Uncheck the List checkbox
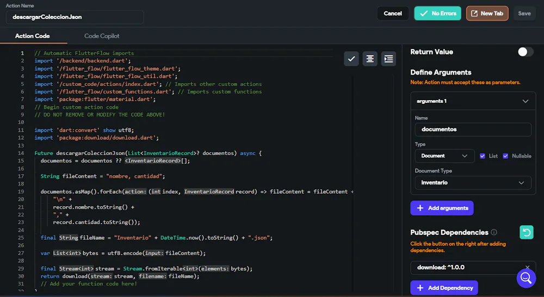The image size is (544, 297). tap(482, 156)
